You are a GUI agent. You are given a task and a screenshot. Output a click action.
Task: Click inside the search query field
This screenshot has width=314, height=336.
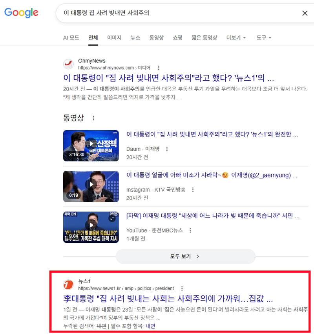tap(179, 13)
